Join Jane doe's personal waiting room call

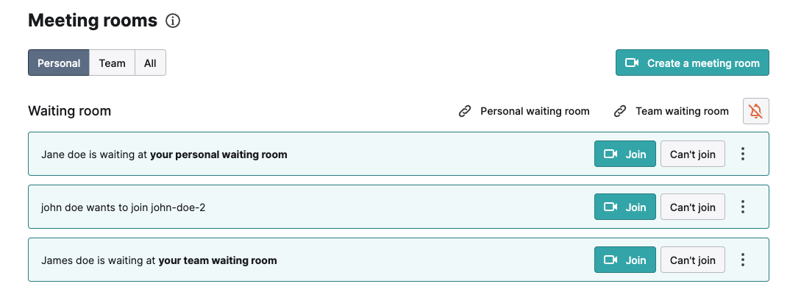click(x=624, y=154)
